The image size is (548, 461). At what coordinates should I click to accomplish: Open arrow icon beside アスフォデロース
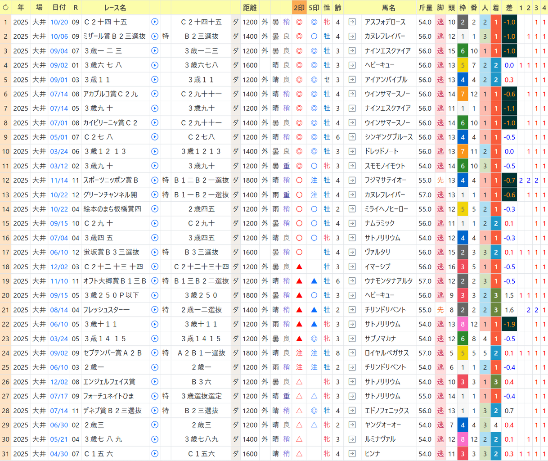click(352, 22)
